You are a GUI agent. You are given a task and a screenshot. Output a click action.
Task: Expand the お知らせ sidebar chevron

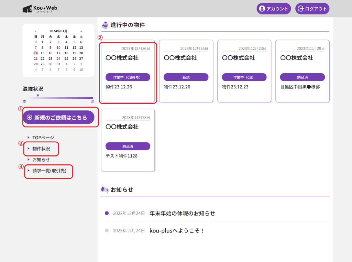pos(28,160)
